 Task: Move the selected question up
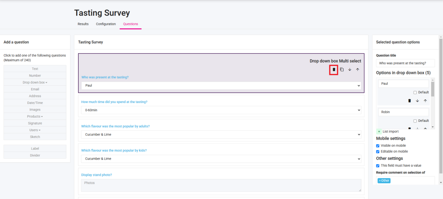coord(358,70)
